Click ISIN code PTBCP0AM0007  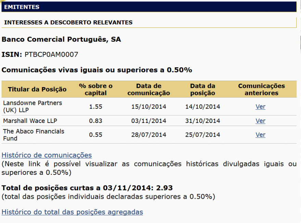pos(51,54)
